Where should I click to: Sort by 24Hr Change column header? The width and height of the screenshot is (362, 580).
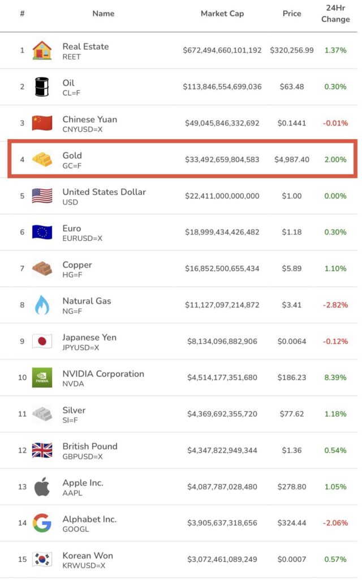coord(335,14)
